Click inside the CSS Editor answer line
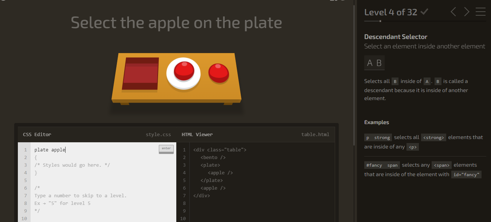This screenshot has height=222, width=491. coord(49,150)
